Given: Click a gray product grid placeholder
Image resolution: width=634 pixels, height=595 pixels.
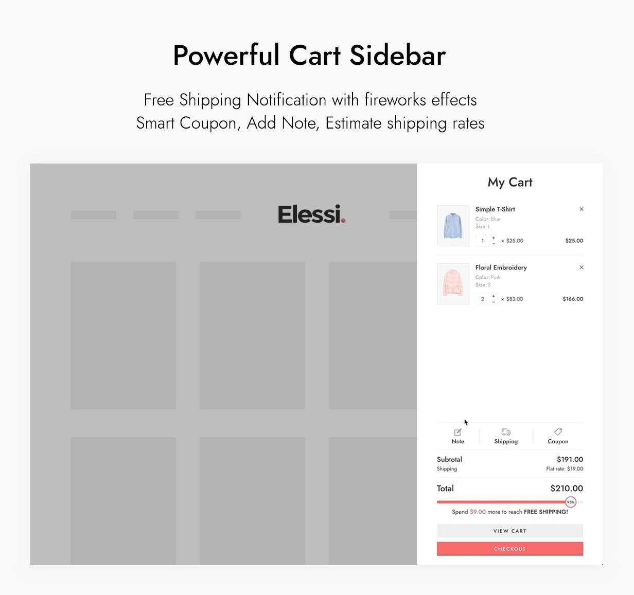Looking at the screenshot, I should tap(123, 335).
